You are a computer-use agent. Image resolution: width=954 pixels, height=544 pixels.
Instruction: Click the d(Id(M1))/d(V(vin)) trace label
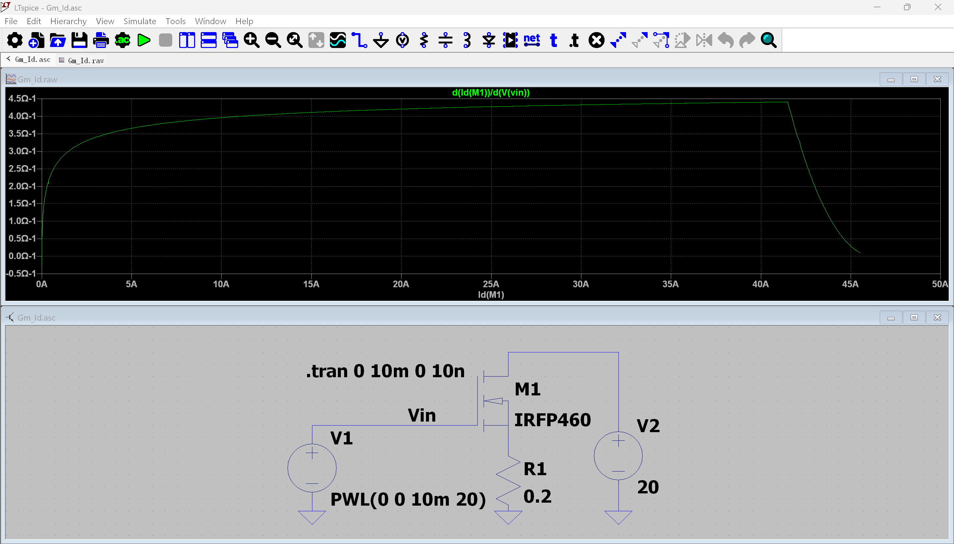coord(491,93)
